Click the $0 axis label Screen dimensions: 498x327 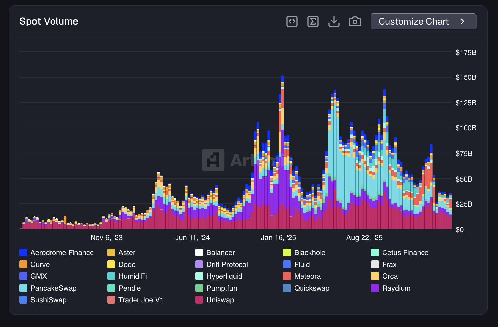pos(459,229)
